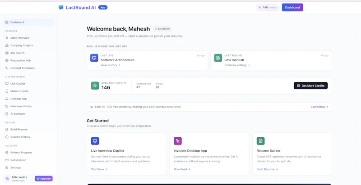The image size is (361, 185).
Task: Click the Bonus 99 credits value
Action: pyautogui.click(x=157, y=87)
